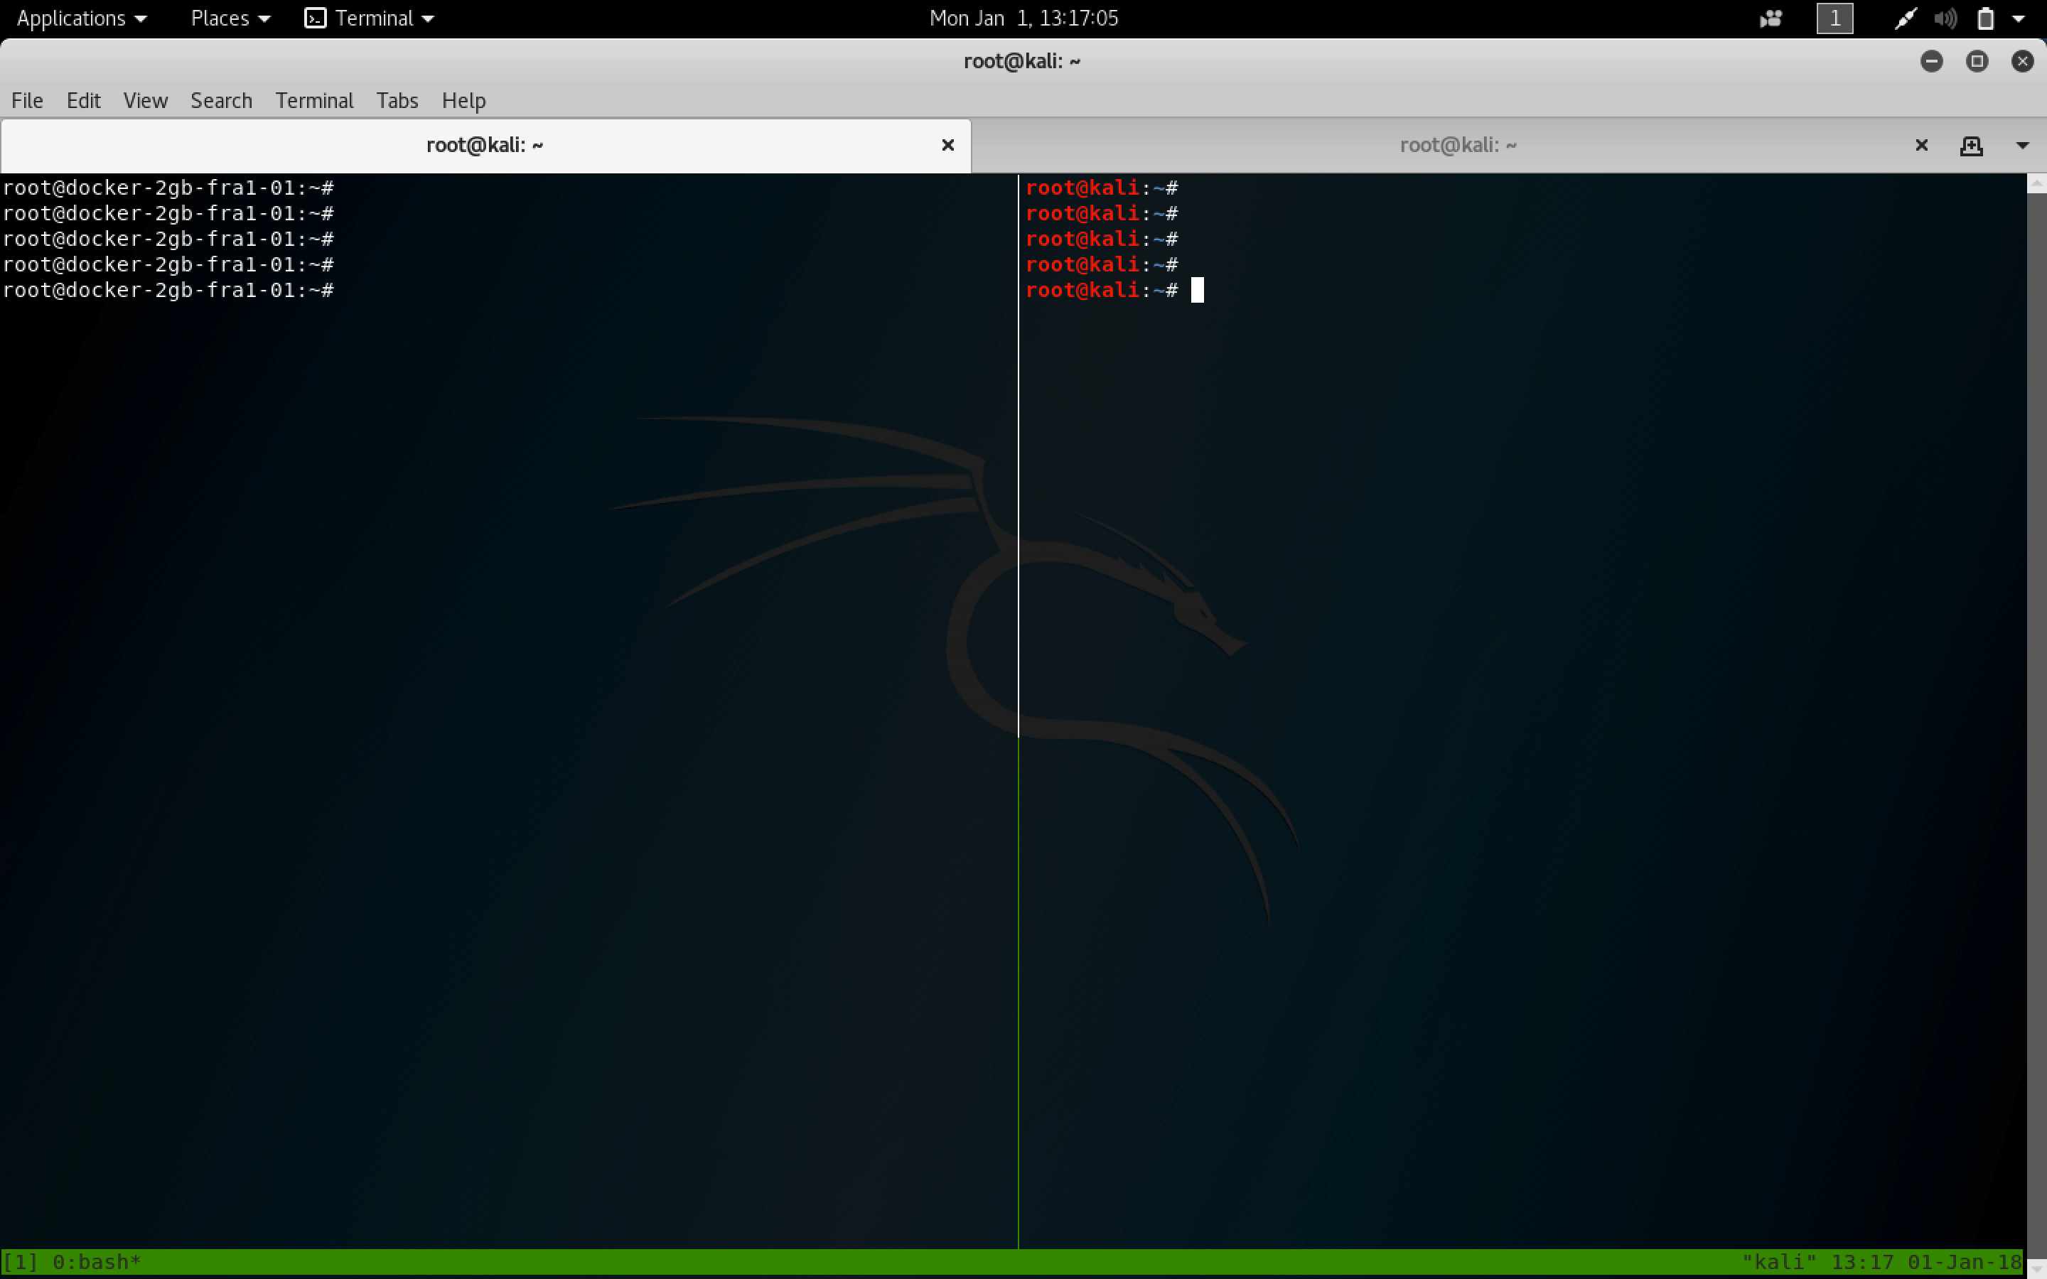Open the Tabs menu
The width and height of the screenshot is (2047, 1279).
[397, 101]
